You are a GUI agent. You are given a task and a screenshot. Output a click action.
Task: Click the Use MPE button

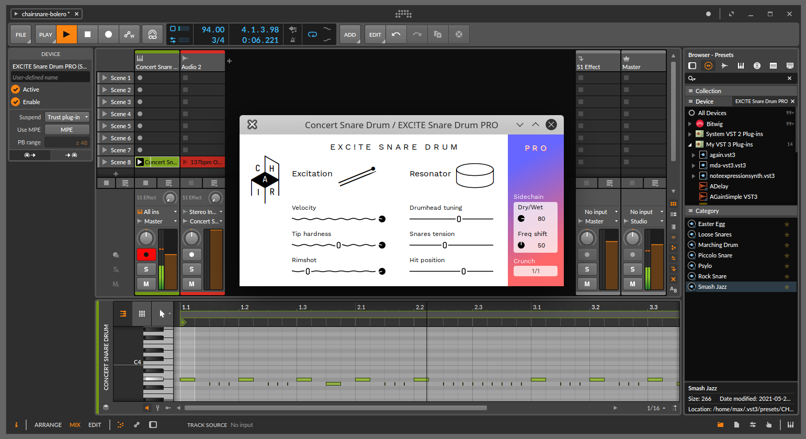pos(67,130)
